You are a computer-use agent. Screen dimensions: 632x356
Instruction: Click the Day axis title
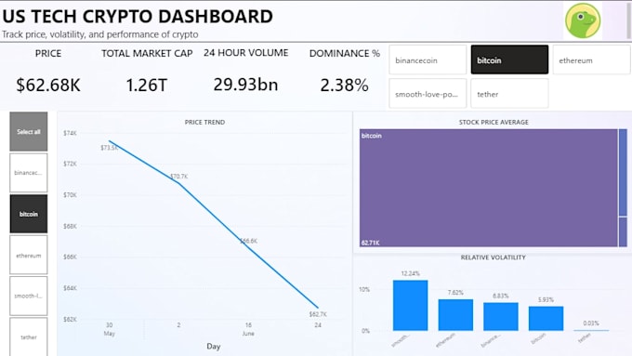(213, 347)
